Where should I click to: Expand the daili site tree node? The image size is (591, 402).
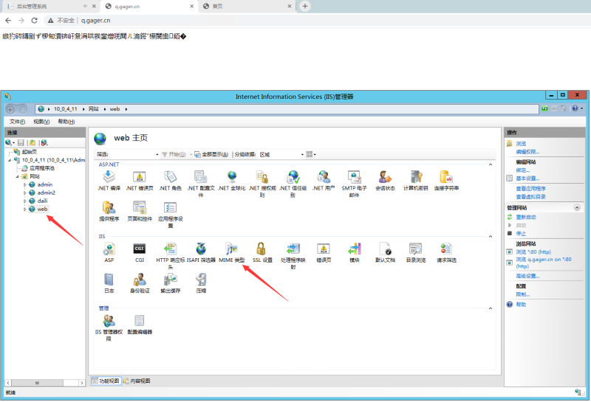click(25, 201)
